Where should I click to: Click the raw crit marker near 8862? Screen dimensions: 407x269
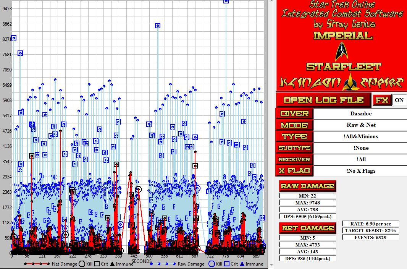click(158, 26)
